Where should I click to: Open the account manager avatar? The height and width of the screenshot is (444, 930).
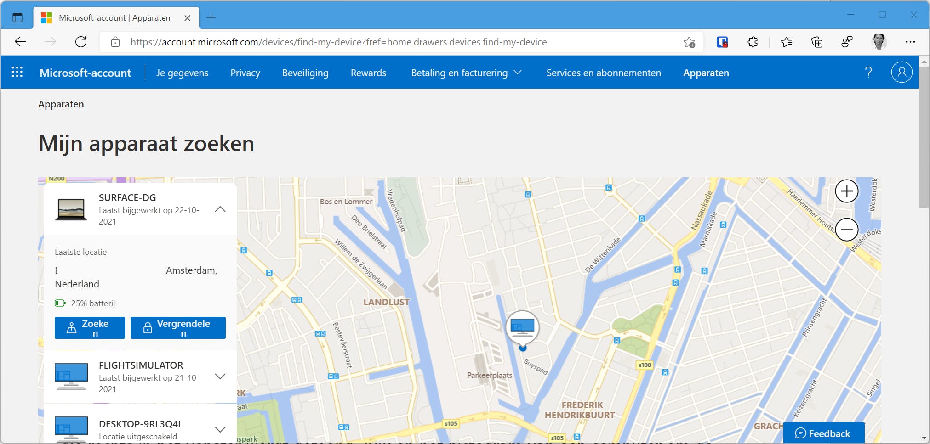pos(902,72)
